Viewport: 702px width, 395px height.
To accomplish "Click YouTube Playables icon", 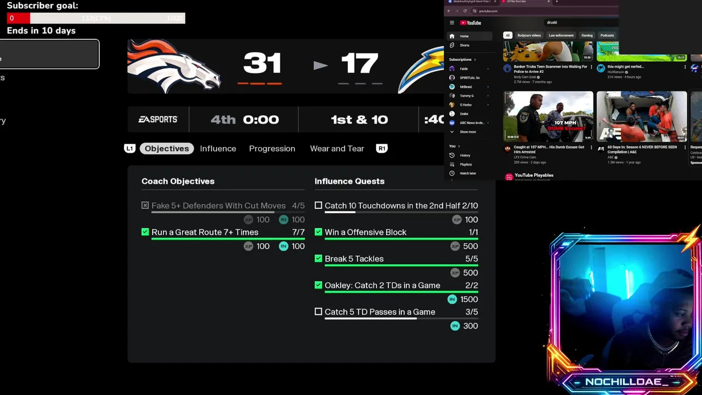I will (509, 177).
